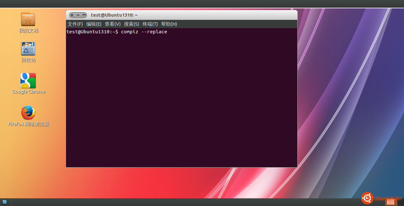The width and height of the screenshot is (404, 206).
Task: Click the UbuntuKylin circular logo
Action: 367,198
